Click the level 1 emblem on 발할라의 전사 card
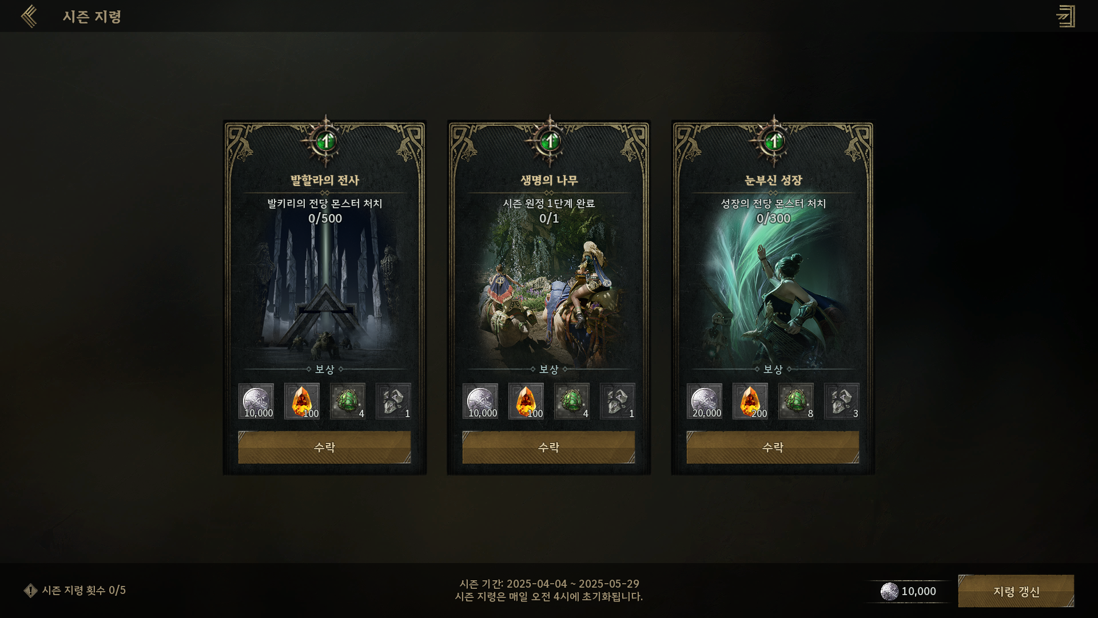This screenshot has height=618, width=1098. pos(325,141)
